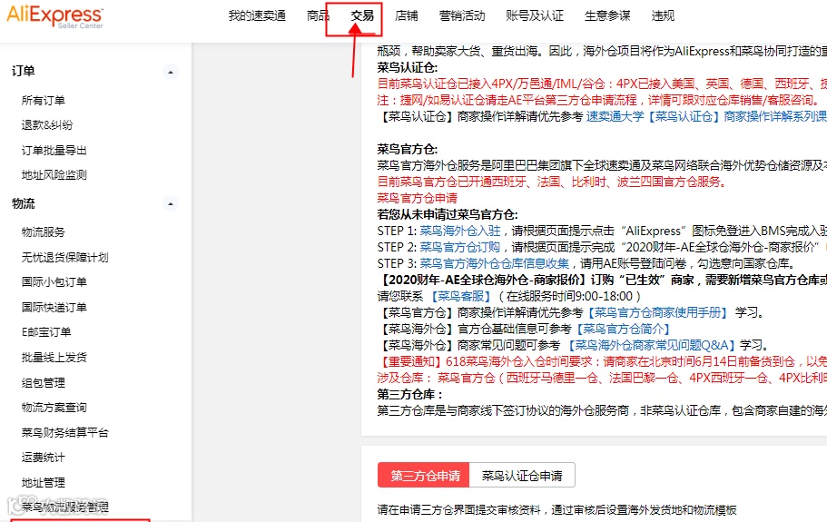Open 菜鸟财务结算平台 sidebar item
This screenshot has height=522, width=827.
click(64, 432)
